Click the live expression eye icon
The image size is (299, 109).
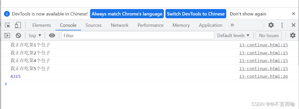tap(52, 36)
